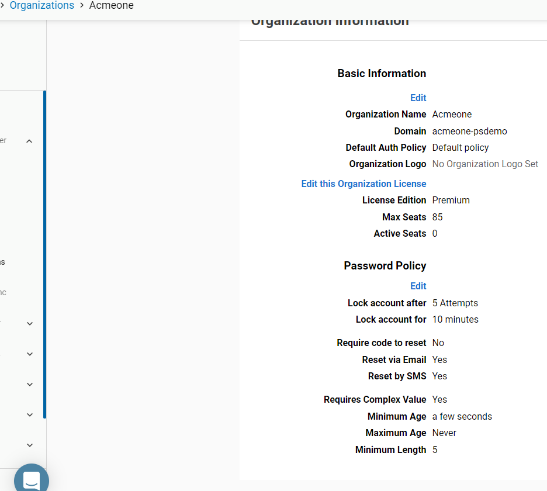The height and width of the screenshot is (491, 547).
Task: Expand the third collapsed sidebar section chevron
Action: (30, 384)
